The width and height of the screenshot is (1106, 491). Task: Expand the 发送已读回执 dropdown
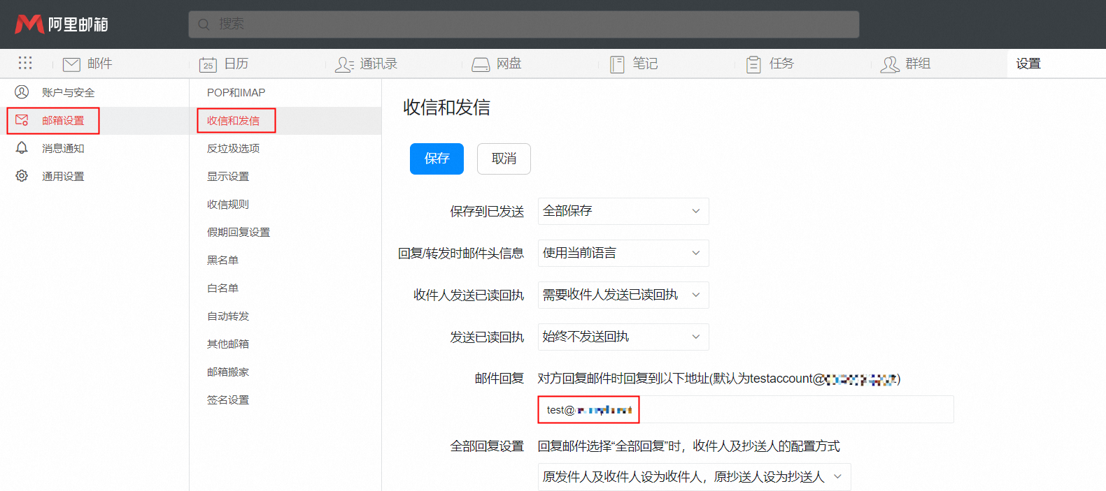coord(623,337)
